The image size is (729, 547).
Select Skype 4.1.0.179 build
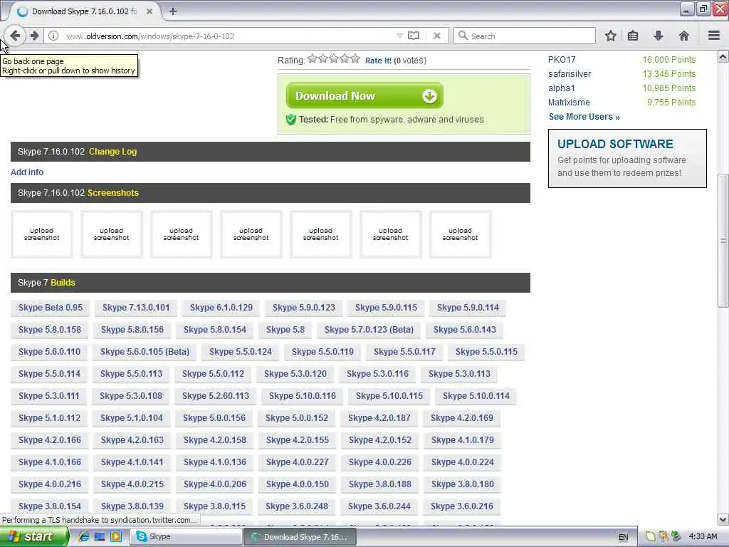[463, 440]
